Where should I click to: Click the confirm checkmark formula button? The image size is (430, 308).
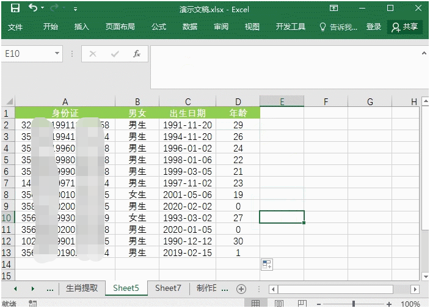115,54
